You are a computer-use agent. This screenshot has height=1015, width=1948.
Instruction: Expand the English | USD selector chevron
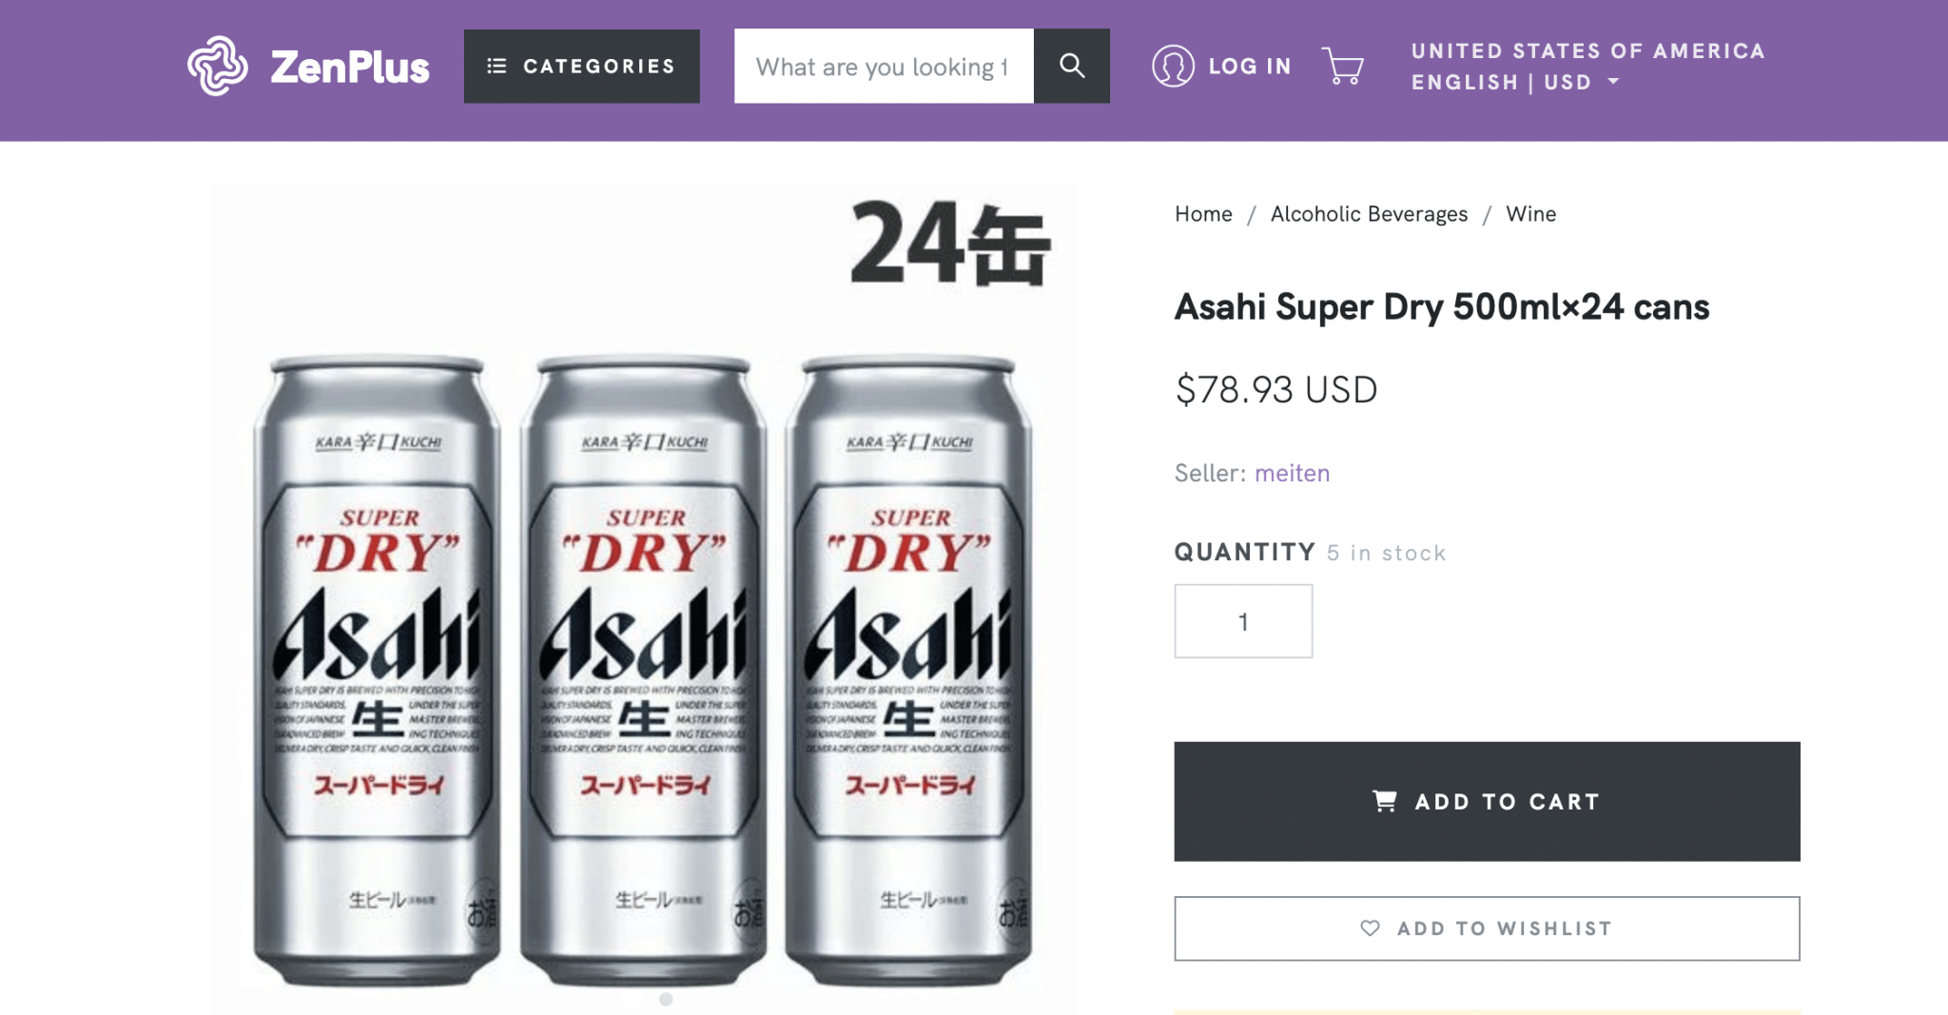click(x=1612, y=83)
